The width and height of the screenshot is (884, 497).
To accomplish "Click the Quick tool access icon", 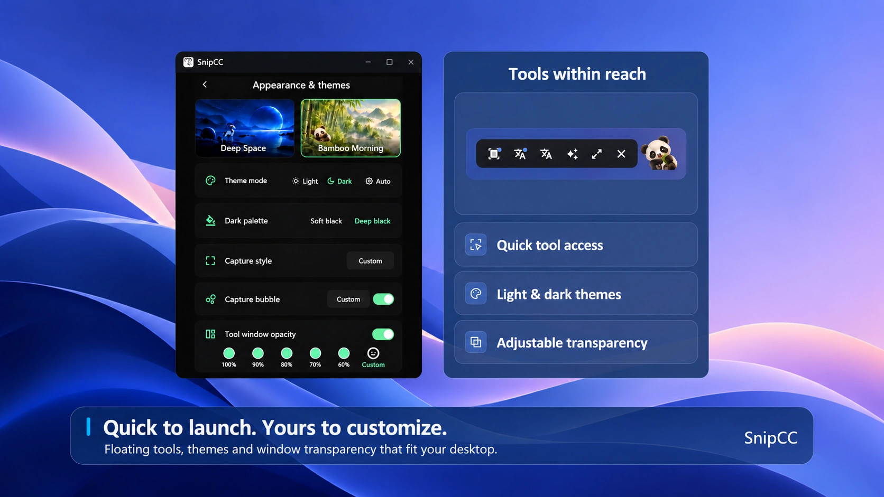I will pyautogui.click(x=476, y=245).
